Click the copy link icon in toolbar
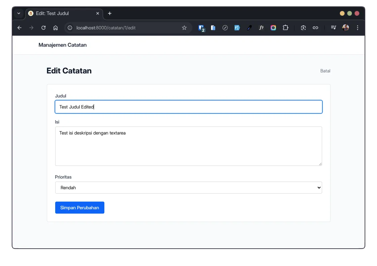 tap(315, 28)
